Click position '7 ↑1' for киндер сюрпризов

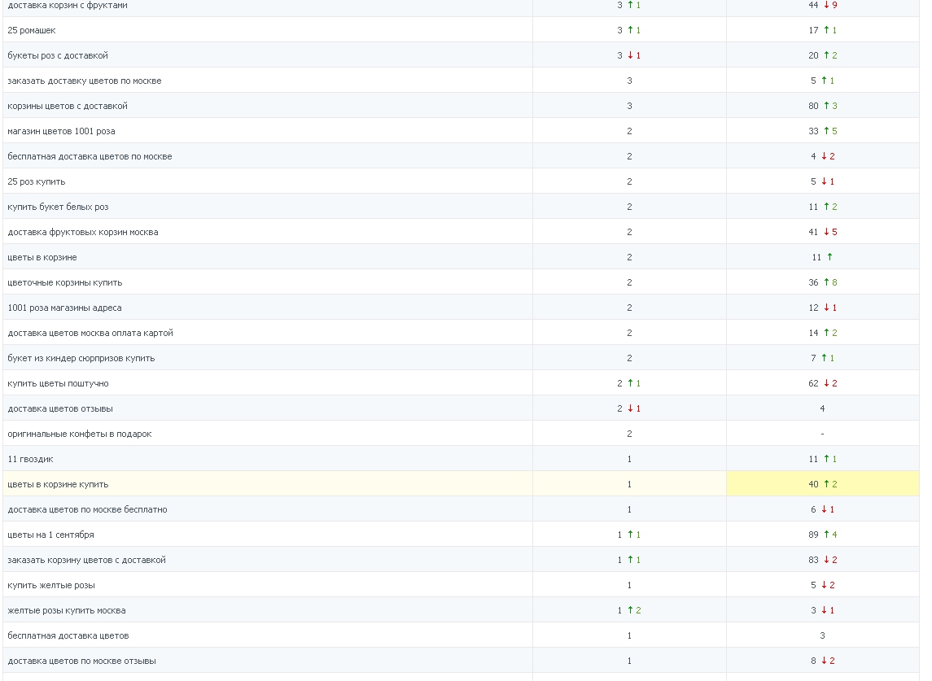(823, 358)
